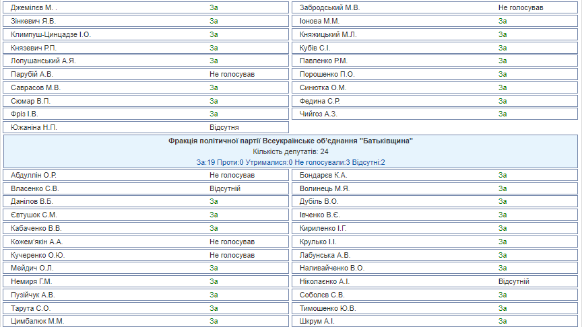Click the 'Відсутня' status for Южаніна Н.П.
This screenshot has width=582, height=327.
(x=224, y=127)
